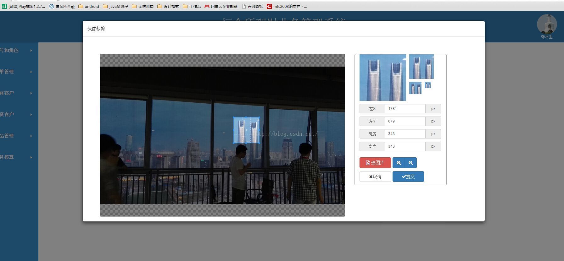Cancel the crop with the 取消 button
Image resolution: width=564 pixels, height=261 pixels.
(375, 177)
